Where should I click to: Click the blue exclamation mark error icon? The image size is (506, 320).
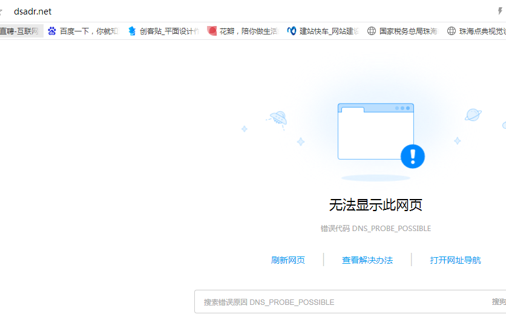[x=413, y=156]
